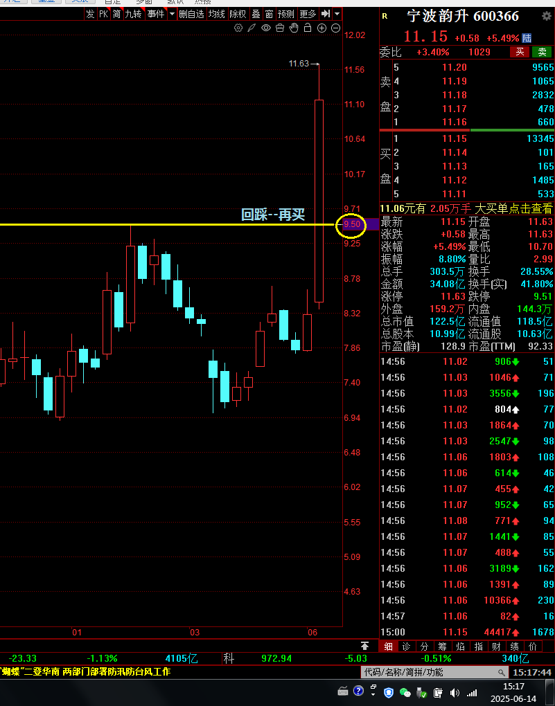Open chart settings gear icon
The width and height of the screenshot is (555, 706).
coord(238,28)
